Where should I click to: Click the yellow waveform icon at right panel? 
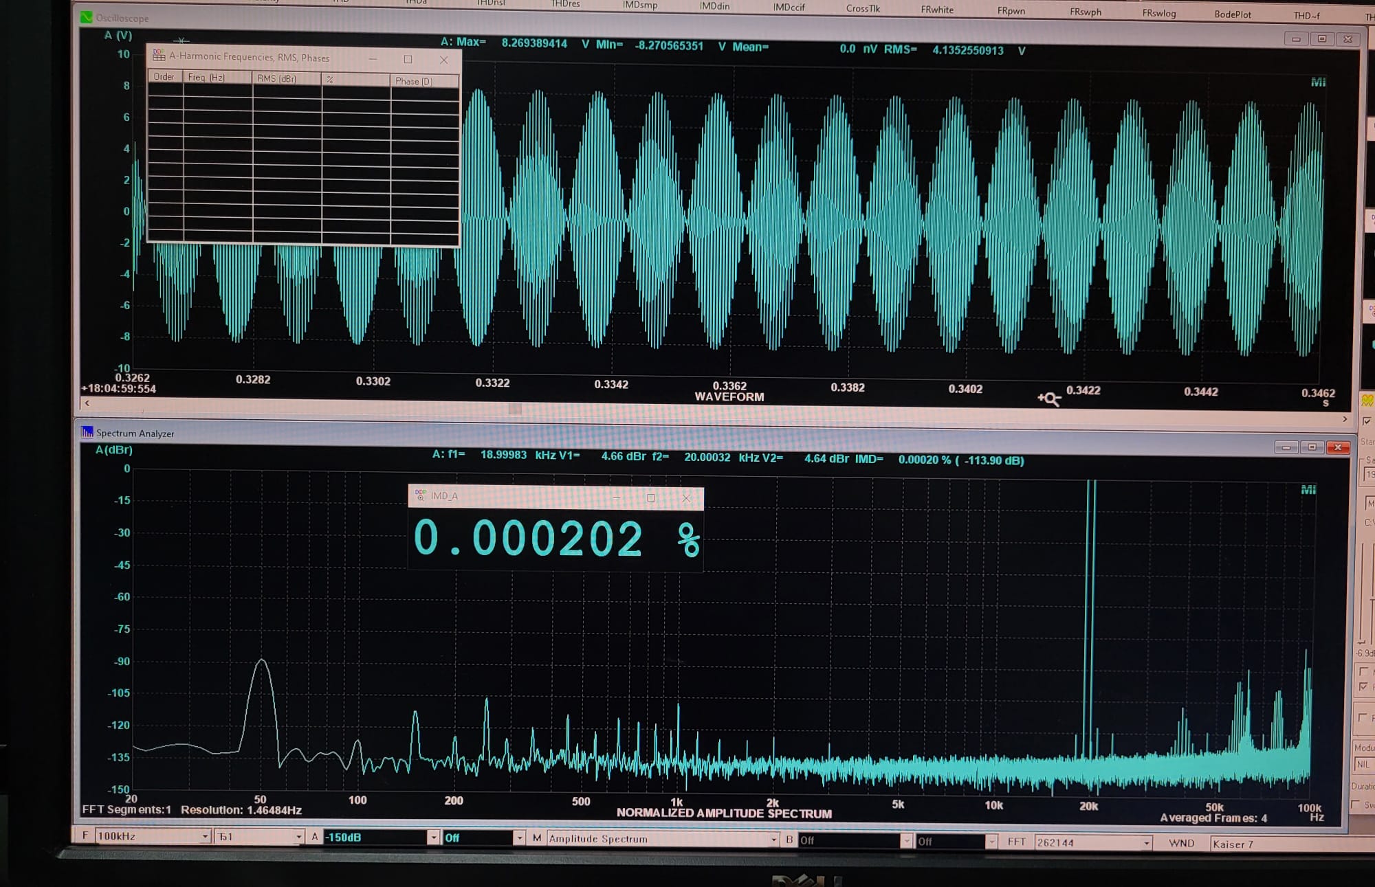coord(1367,400)
